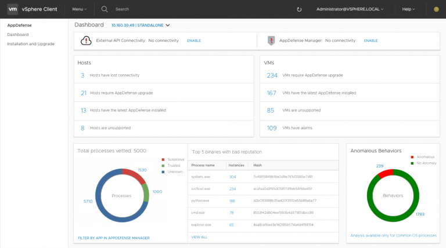Screen dimensions: 446x248
Task: Click the Hash column header
Action: (257, 165)
